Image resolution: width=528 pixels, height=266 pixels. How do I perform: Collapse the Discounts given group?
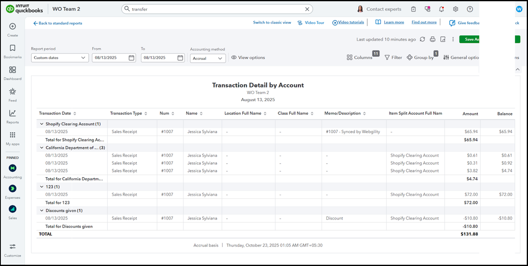click(42, 210)
